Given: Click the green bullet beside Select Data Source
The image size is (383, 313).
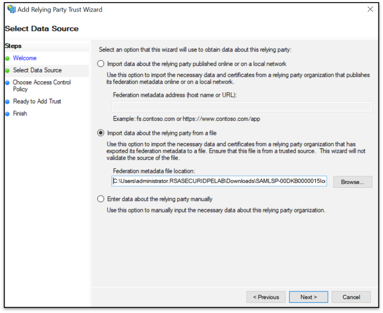Looking at the screenshot, I should tap(7, 71).
